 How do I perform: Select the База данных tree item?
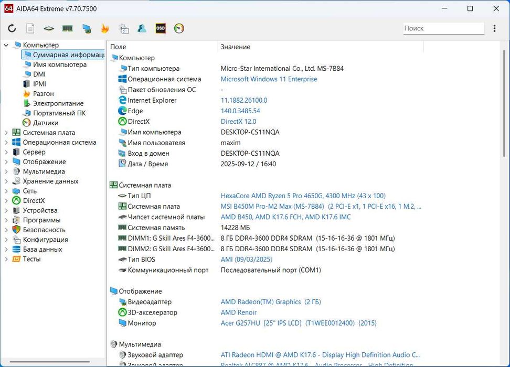[42, 250]
